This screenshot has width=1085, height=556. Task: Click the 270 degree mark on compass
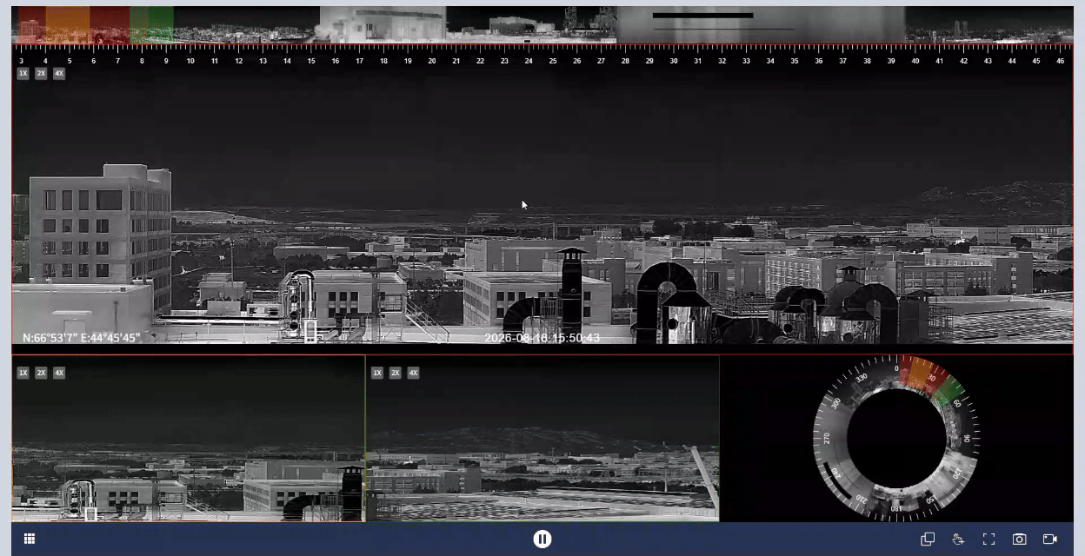click(x=827, y=437)
